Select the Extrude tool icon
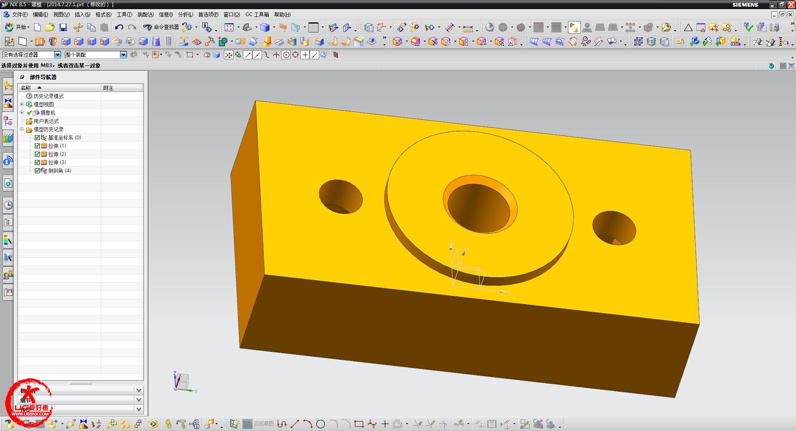Image resolution: width=796 pixels, height=431 pixels. click(40, 41)
